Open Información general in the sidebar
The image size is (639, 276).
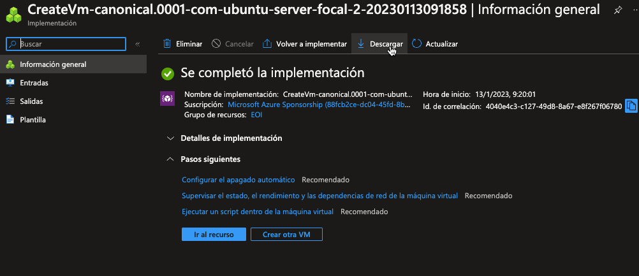(x=53, y=64)
